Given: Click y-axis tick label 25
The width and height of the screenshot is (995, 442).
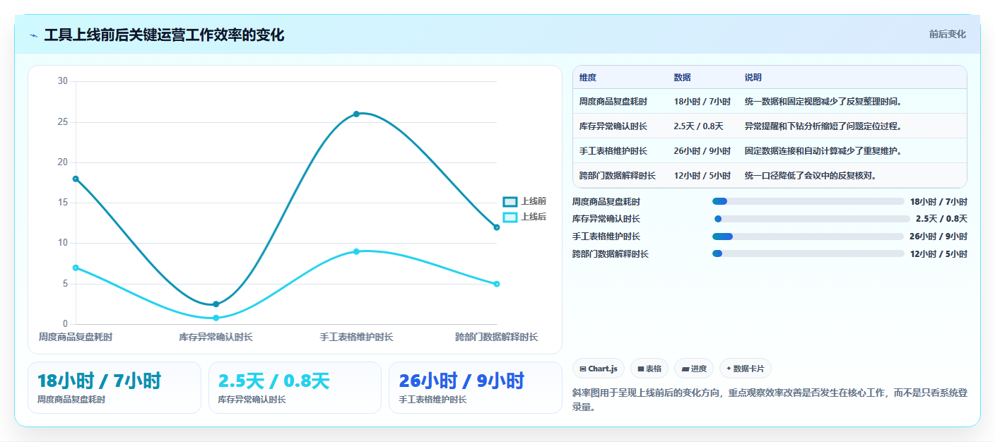Looking at the screenshot, I should coord(62,122).
